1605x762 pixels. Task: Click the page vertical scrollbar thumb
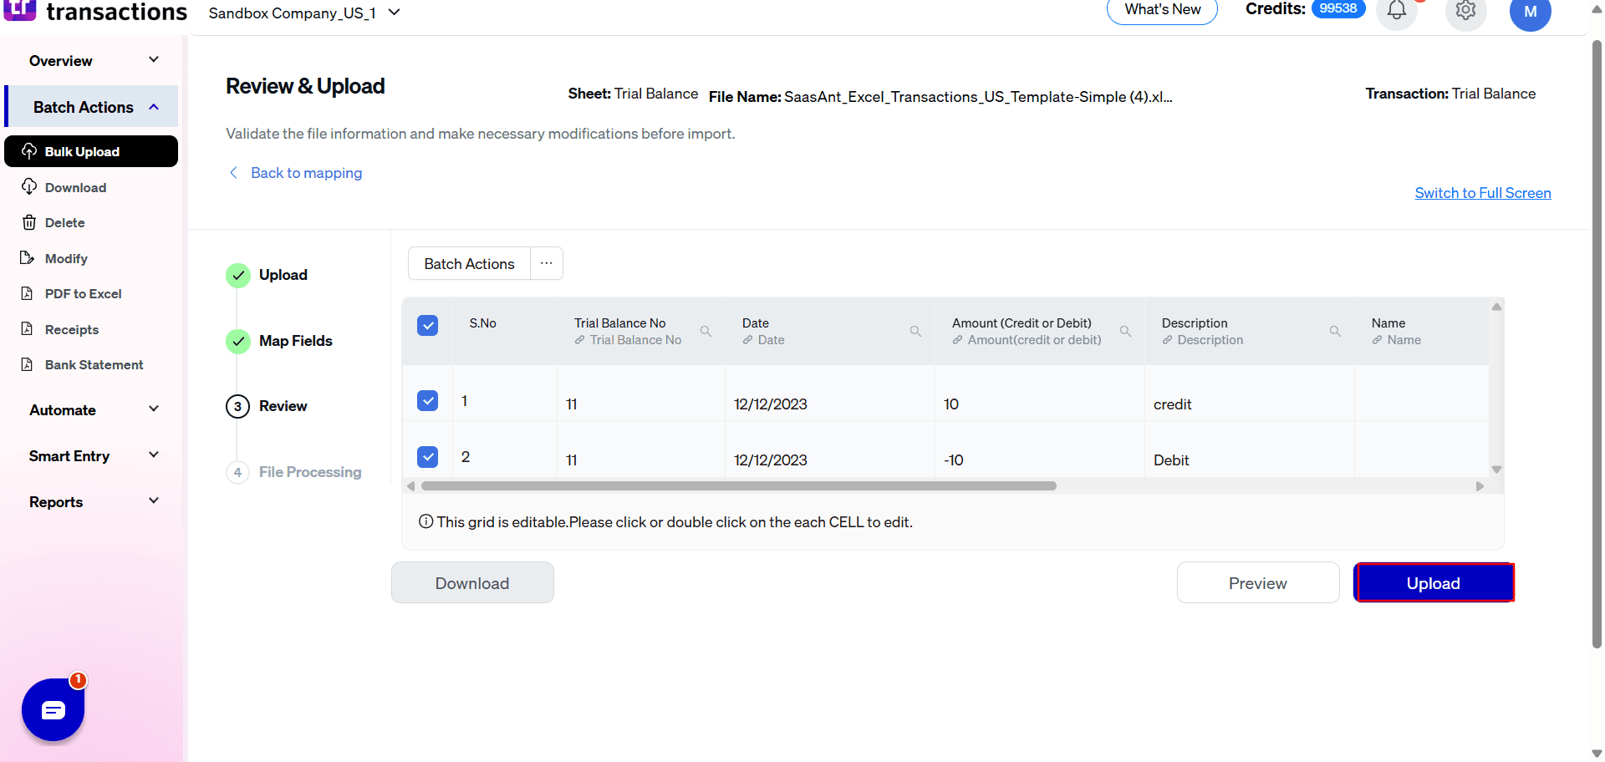[1597, 343]
